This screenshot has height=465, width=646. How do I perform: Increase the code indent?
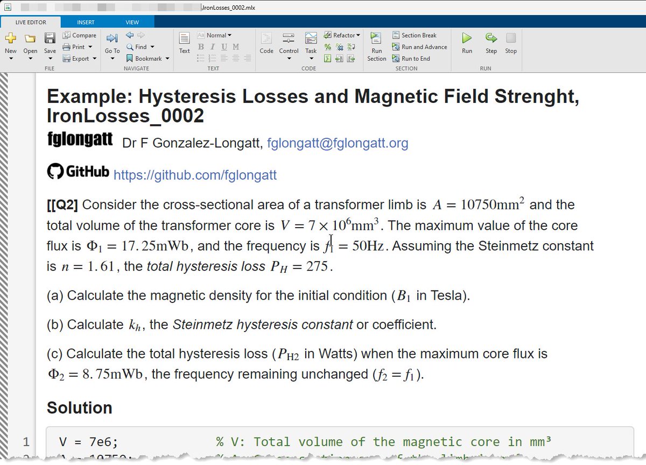click(x=339, y=59)
